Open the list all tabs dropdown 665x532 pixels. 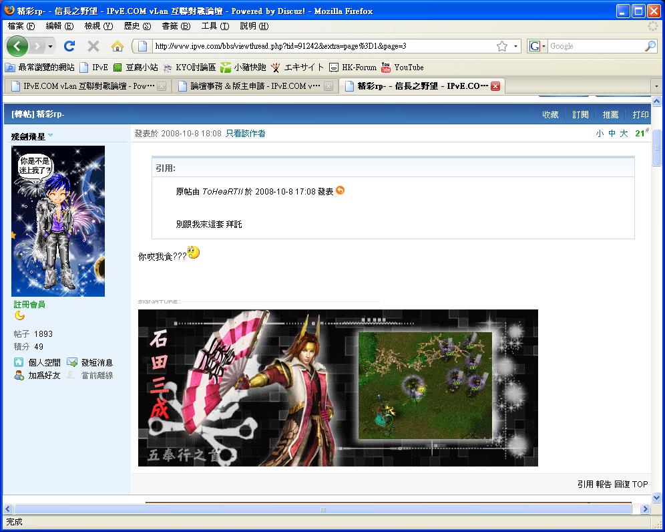(656, 86)
